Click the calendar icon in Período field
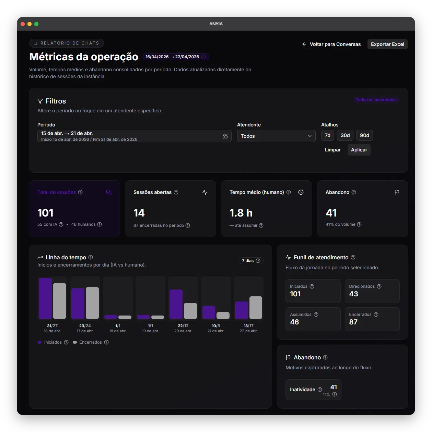Image resolution: width=432 pixels, height=432 pixels. click(x=225, y=136)
